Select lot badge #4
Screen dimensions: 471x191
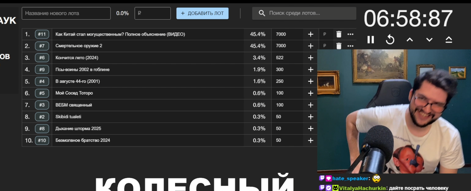(42, 81)
